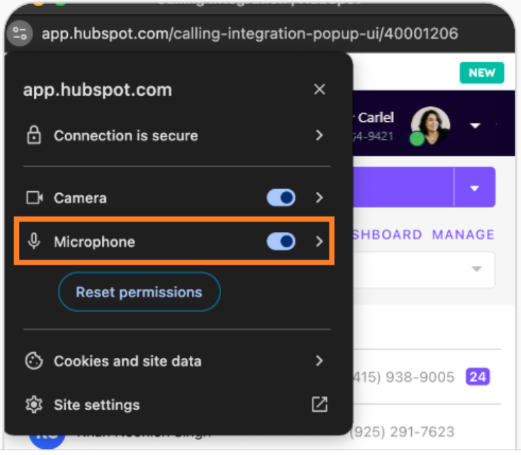Click the lock icon beside Connection is secure
Screen dimensions: 521x455
click(34, 135)
